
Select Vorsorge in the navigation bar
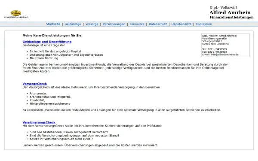pyautogui.click(x=92, y=24)
